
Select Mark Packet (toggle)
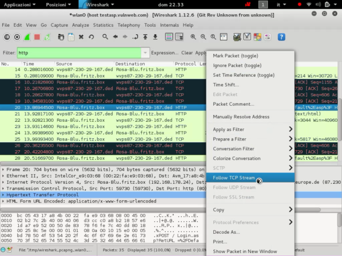coord(250,56)
